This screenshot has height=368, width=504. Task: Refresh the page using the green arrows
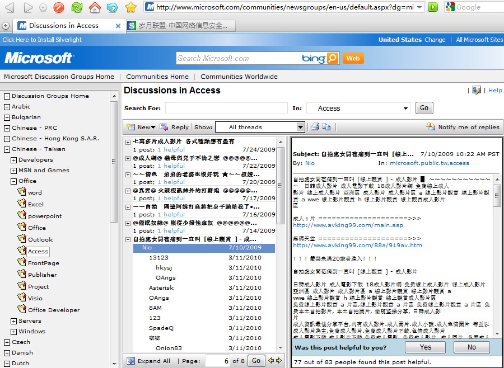[77, 7]
